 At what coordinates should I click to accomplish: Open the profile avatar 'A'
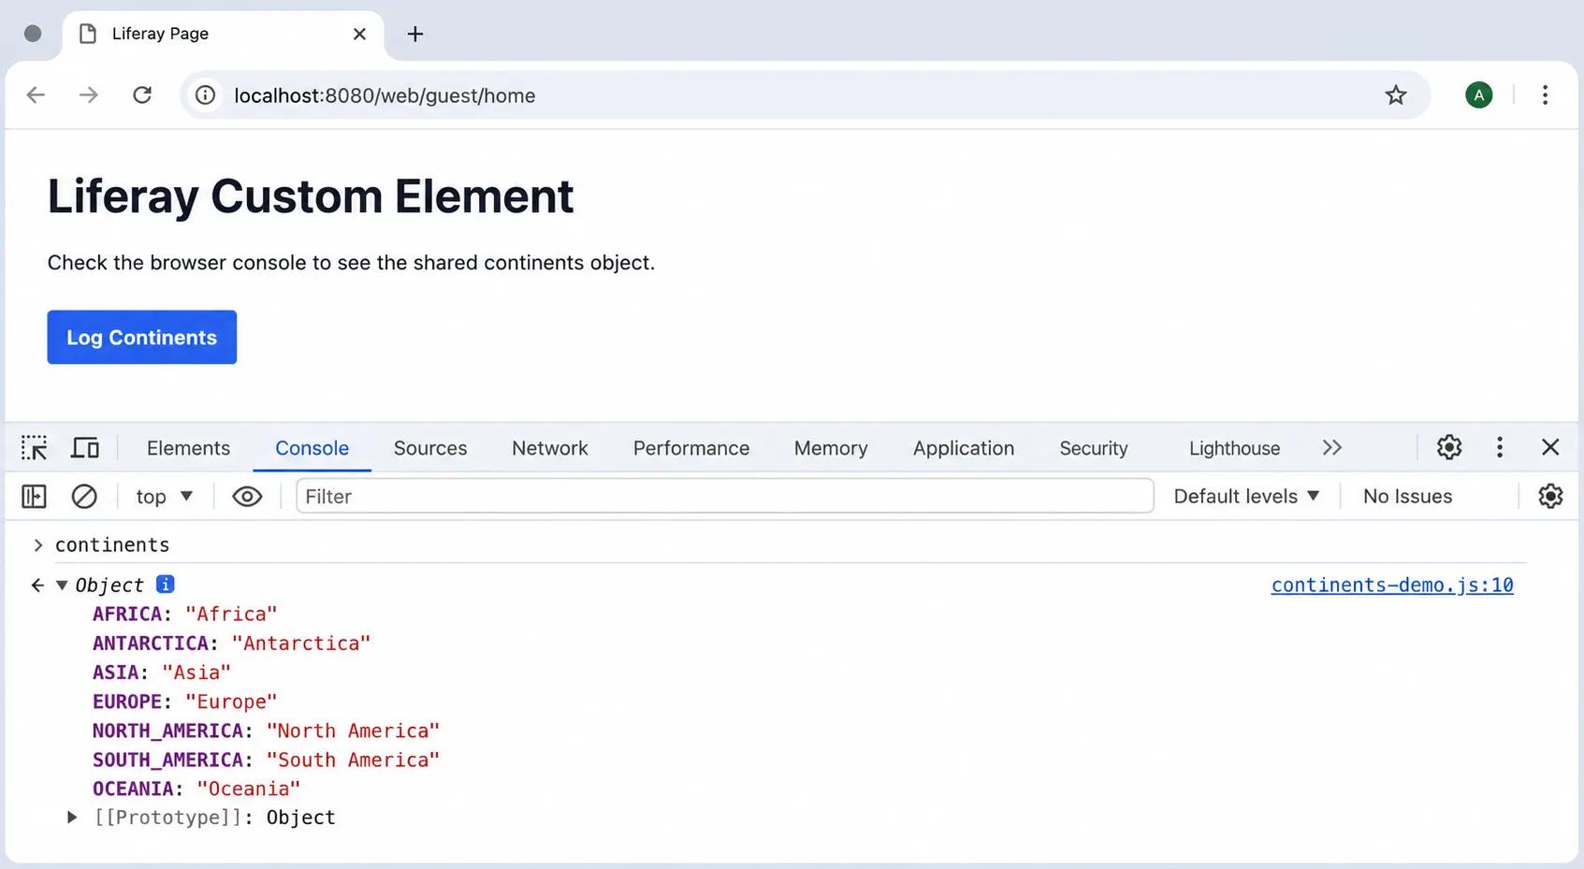[1478, 94]
